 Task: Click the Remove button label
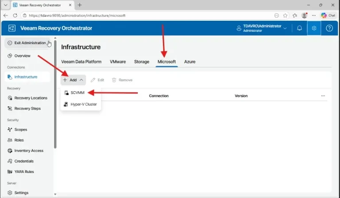[x=126, y=80]
